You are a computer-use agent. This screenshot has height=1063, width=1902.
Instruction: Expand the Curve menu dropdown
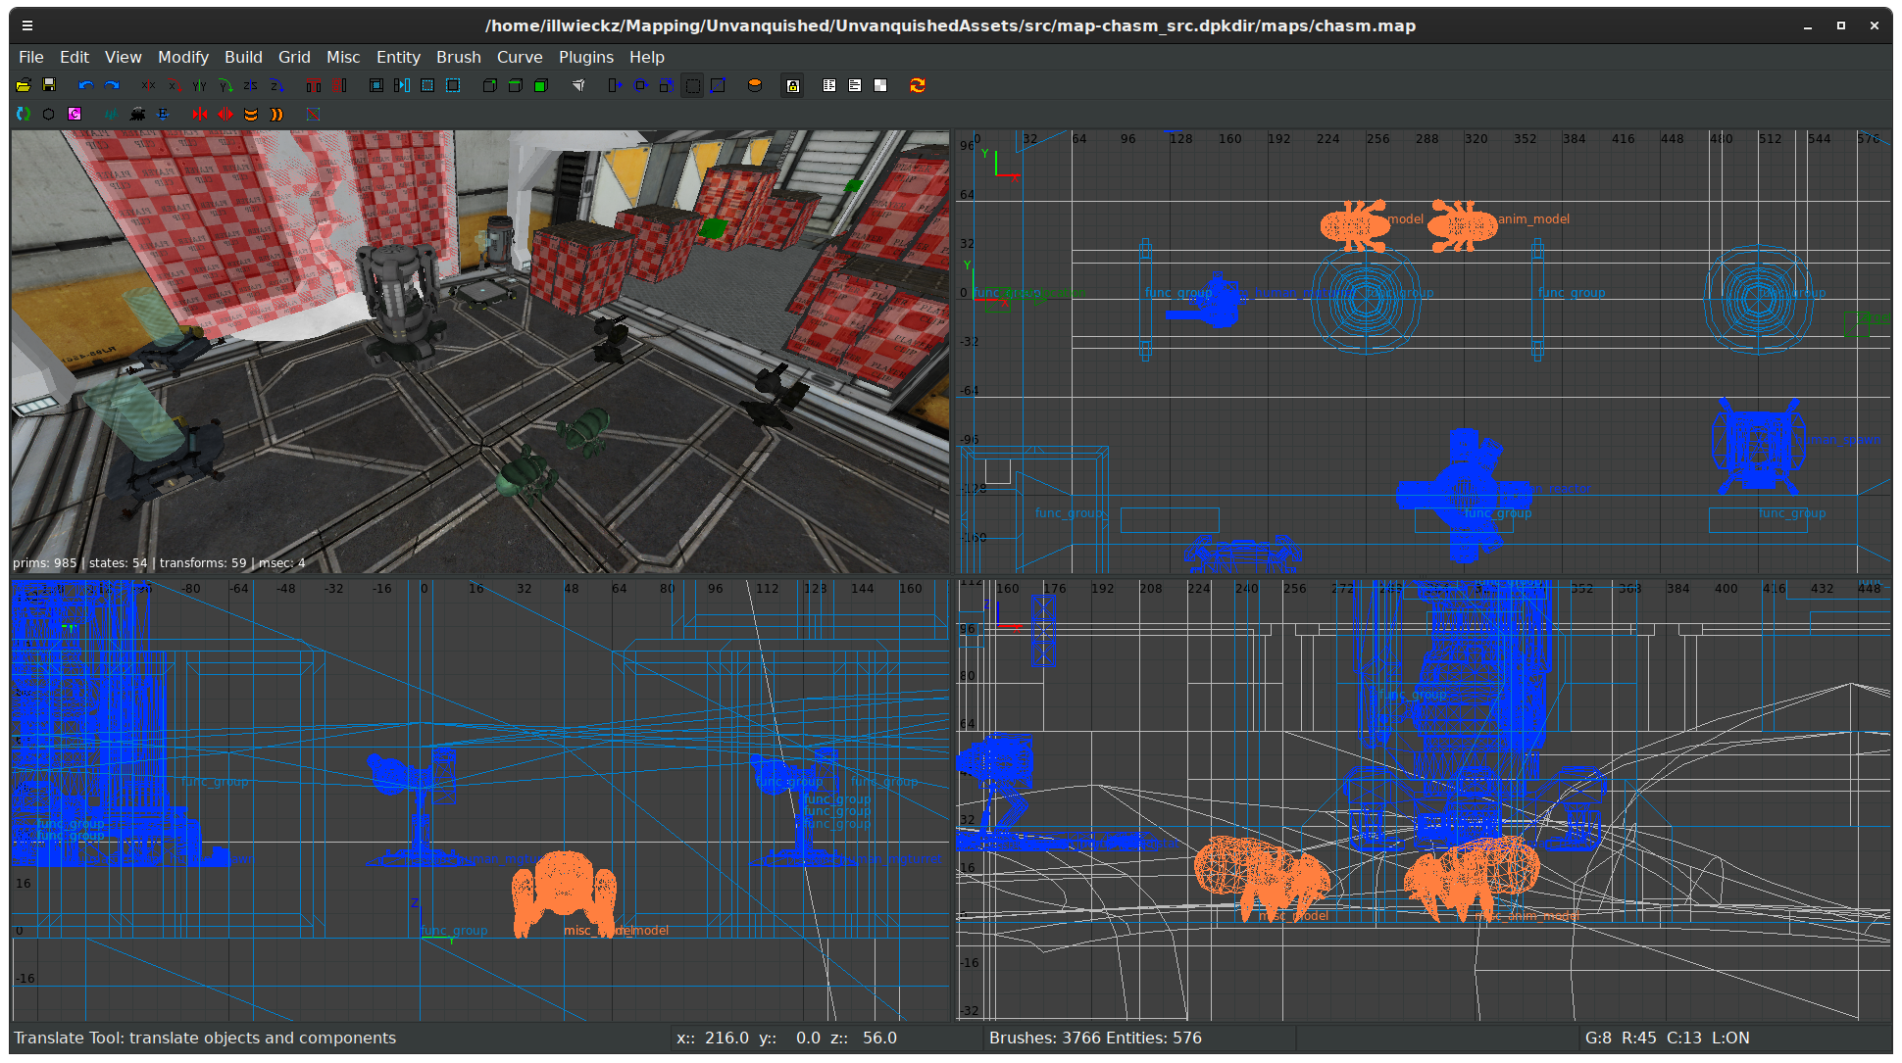click(x=520, y=57)
